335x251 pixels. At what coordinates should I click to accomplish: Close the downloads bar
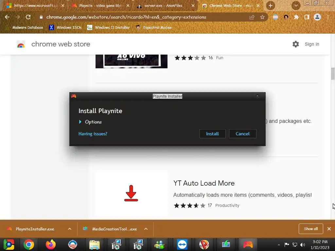point(329,229)
